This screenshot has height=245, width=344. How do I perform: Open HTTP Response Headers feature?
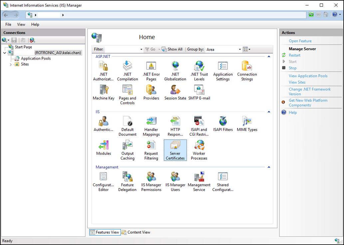pos(175,126)
